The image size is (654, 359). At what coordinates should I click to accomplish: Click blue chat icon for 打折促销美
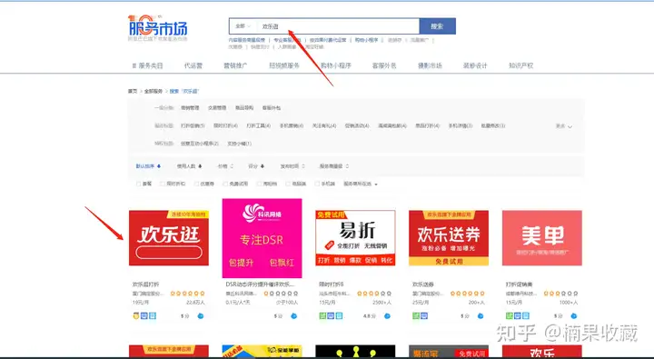[x=574, y=316]
